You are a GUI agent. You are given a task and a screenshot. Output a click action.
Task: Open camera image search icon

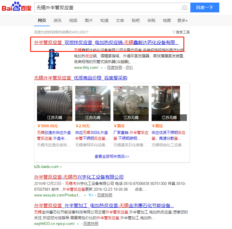point(184,7)
